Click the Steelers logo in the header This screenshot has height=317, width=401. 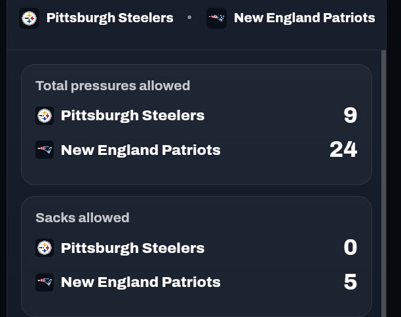29,18
